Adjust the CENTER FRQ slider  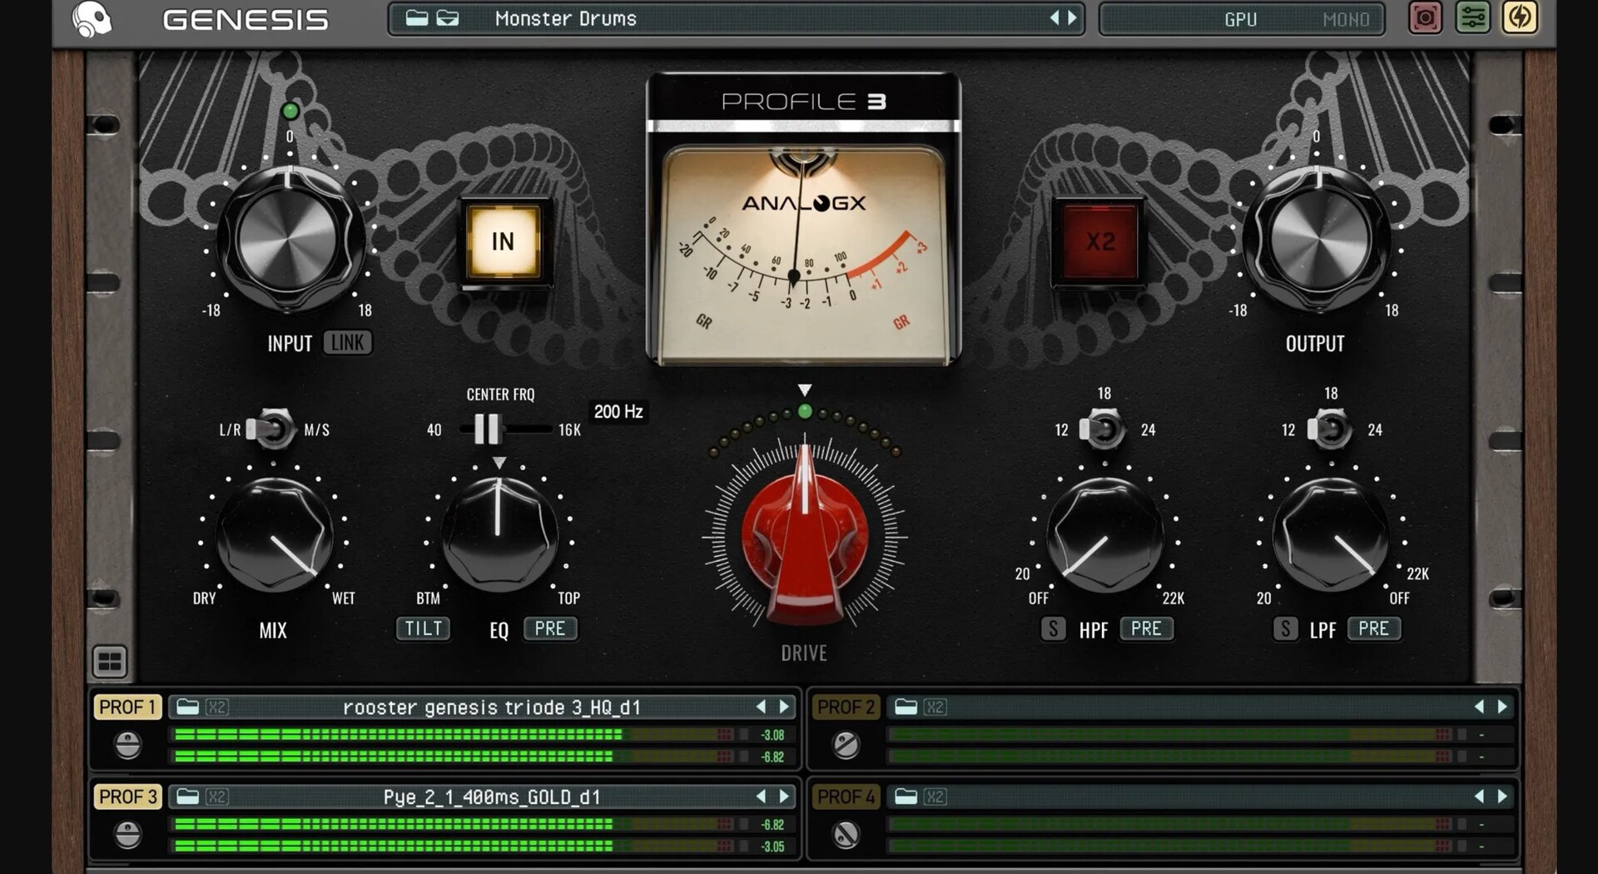[488, 430]
